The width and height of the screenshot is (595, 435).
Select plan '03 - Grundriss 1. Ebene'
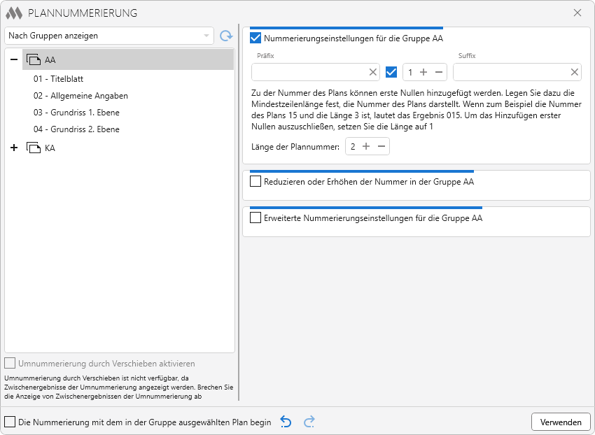tap(76, 113)
